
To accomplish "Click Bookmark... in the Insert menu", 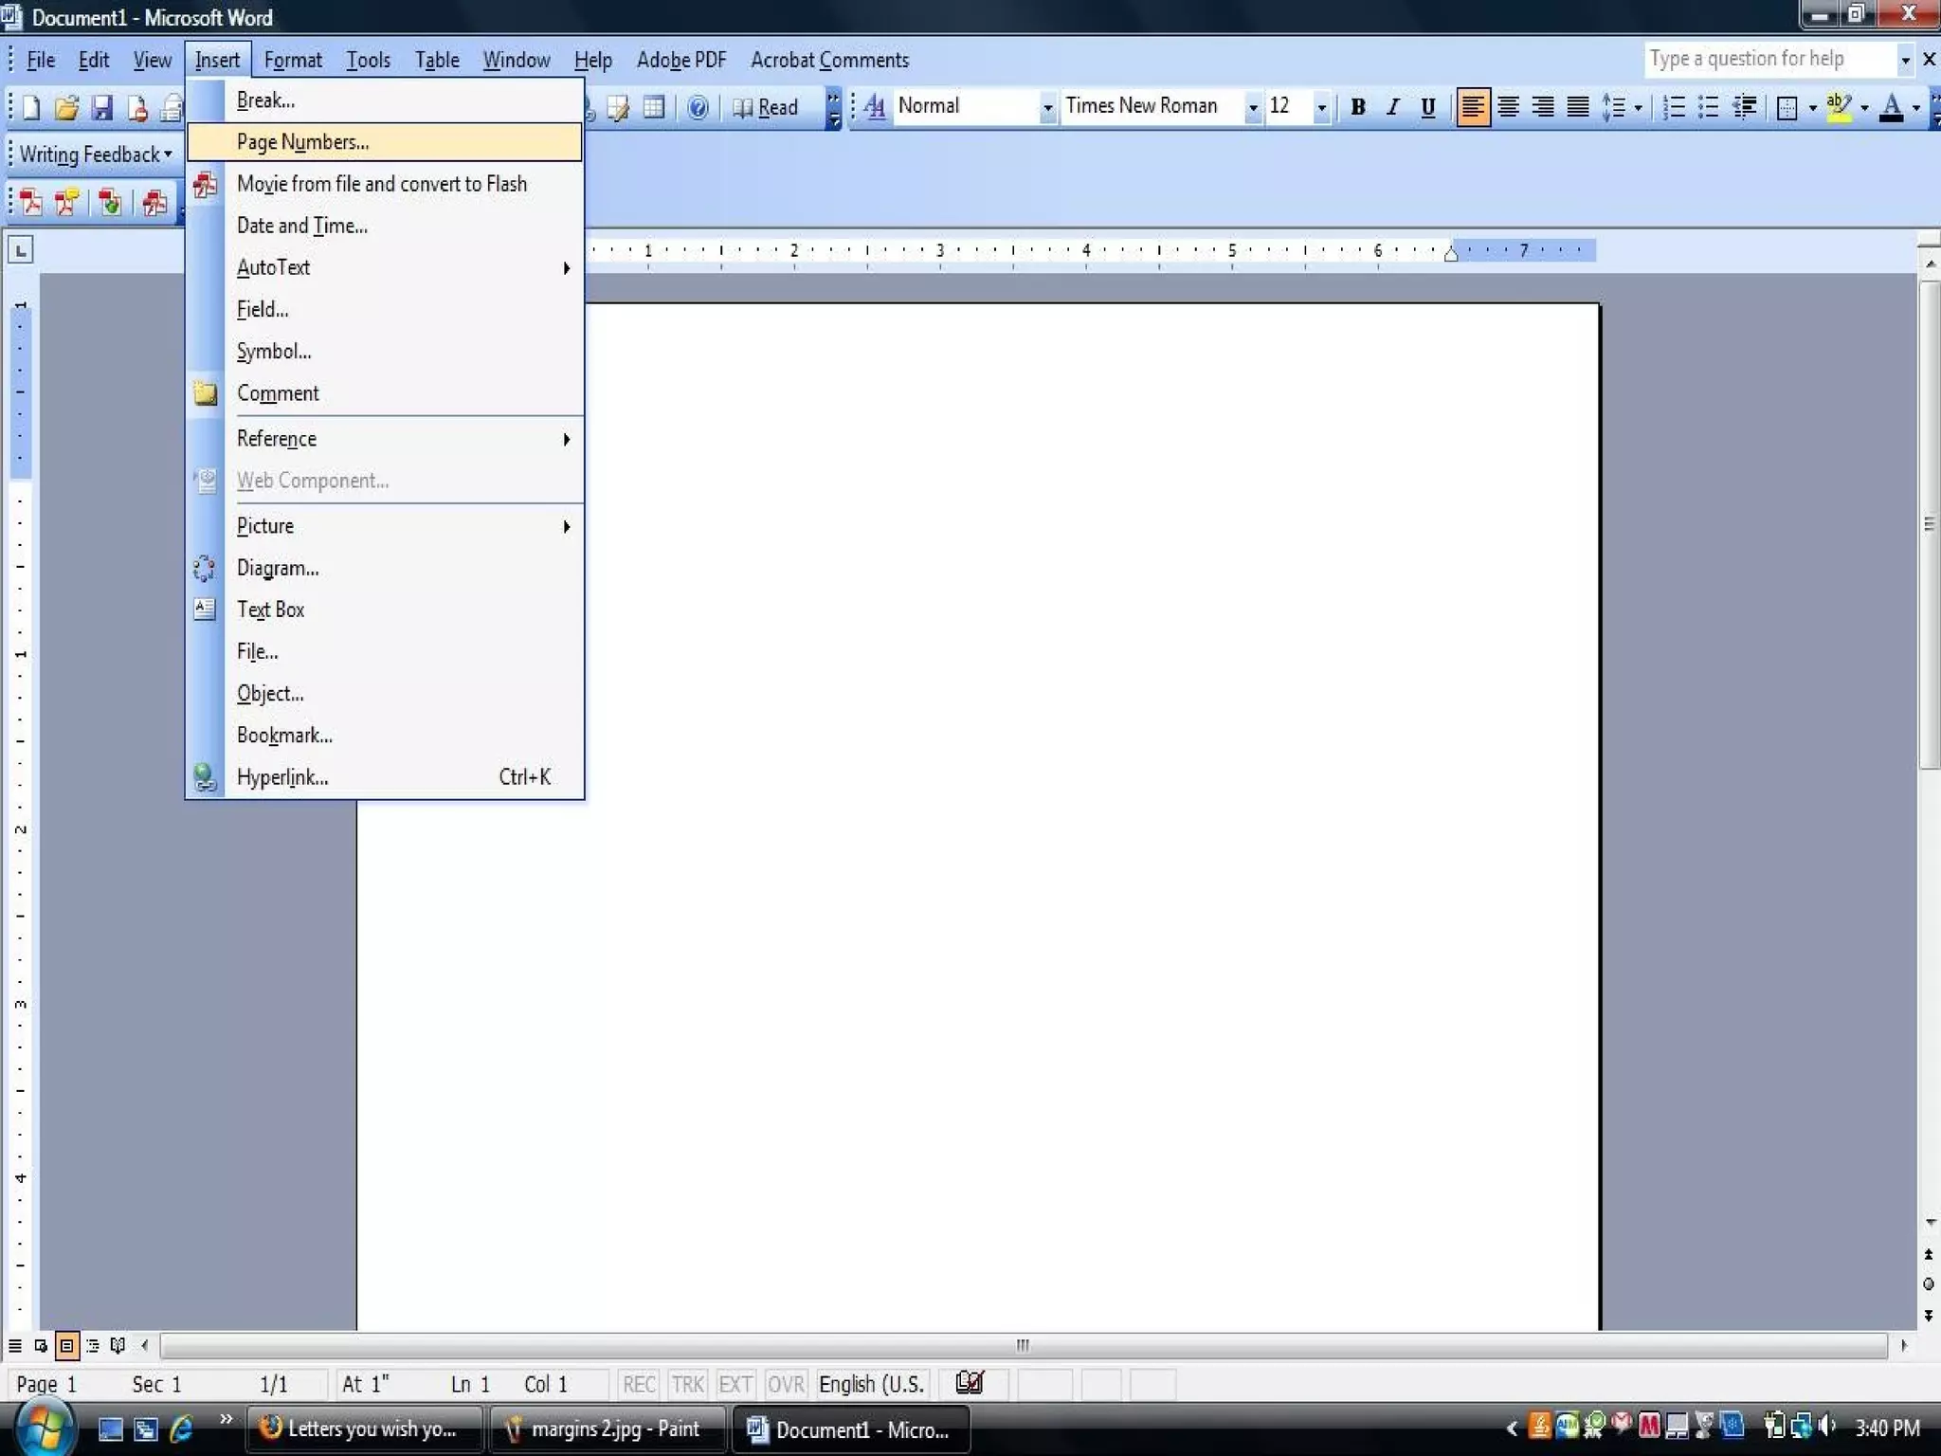I will (385, 736).
